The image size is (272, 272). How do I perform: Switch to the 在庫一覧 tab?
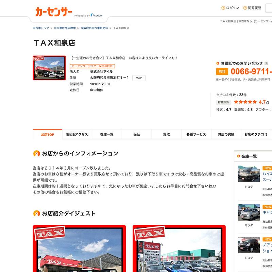coord(107,134)
